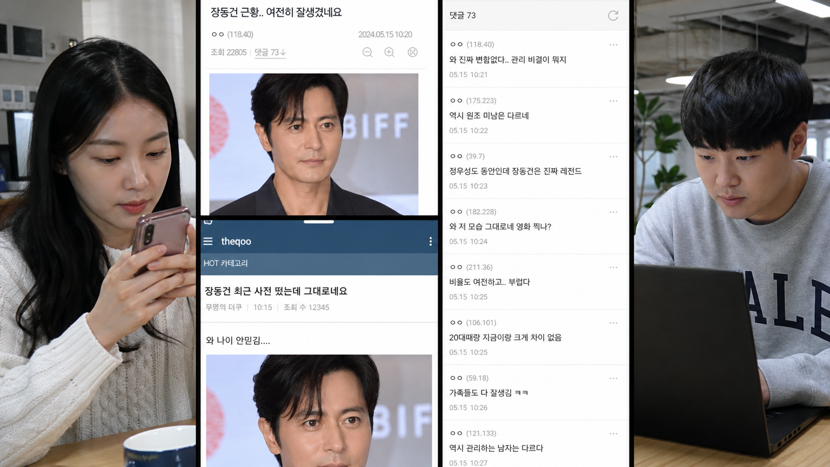Screen dimensions: 830x467
Task: Click comment '역시 관리하는 남자는 다르다'
Action: [x=496, y=448]
